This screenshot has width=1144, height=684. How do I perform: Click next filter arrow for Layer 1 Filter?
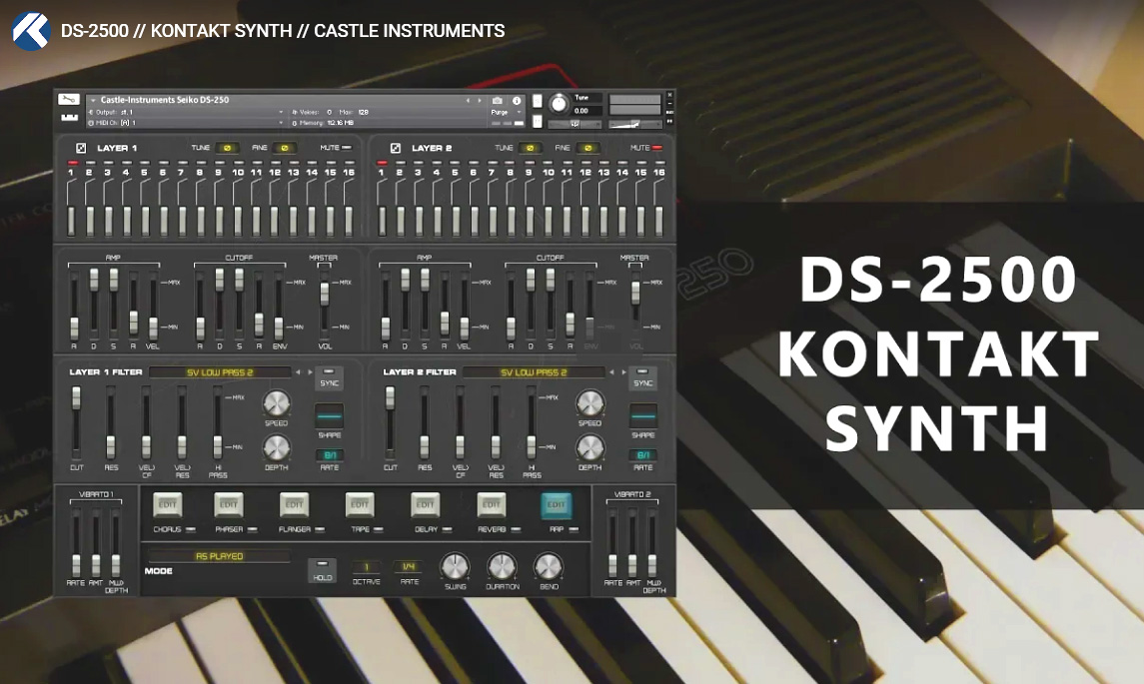310,372
